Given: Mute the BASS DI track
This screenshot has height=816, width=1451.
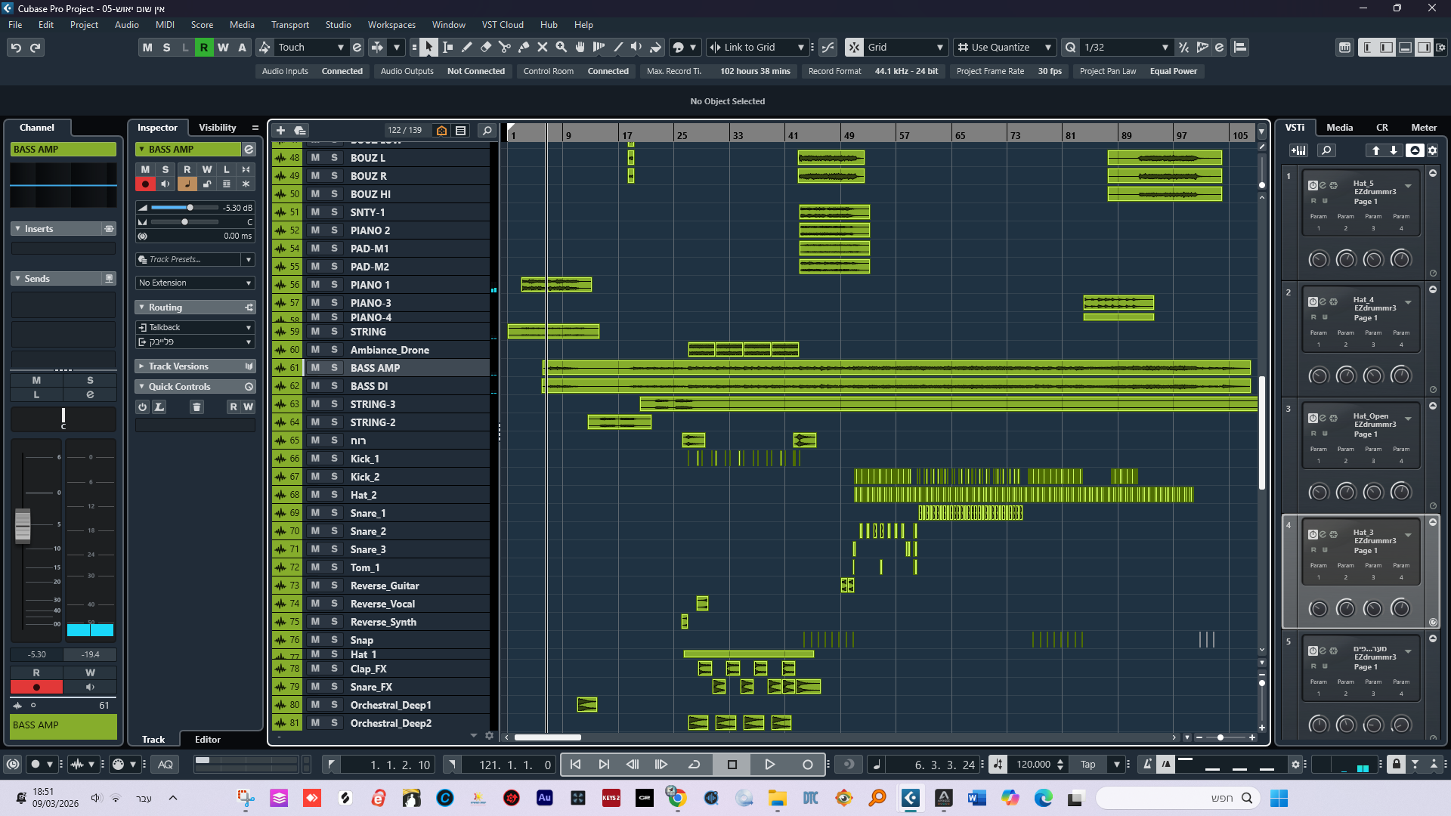Looking at the screenshot, I should (x=315, y=386).
